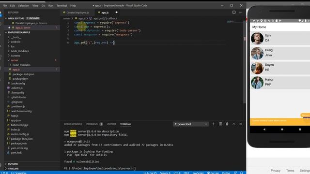
Task: Open the .prettierrc.js file
Action: point(18,106)
